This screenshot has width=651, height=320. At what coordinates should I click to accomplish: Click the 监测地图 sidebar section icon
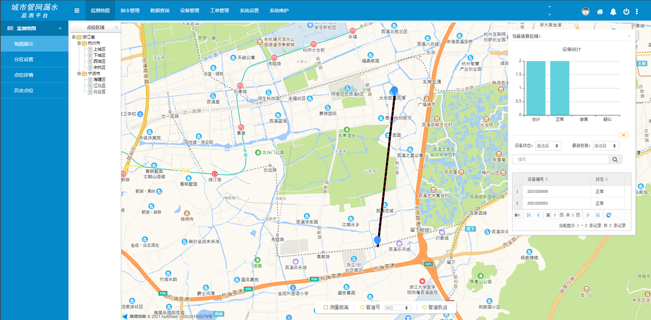[10, 28]
